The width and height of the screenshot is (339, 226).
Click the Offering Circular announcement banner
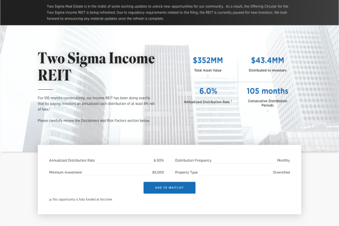point(167,13)
